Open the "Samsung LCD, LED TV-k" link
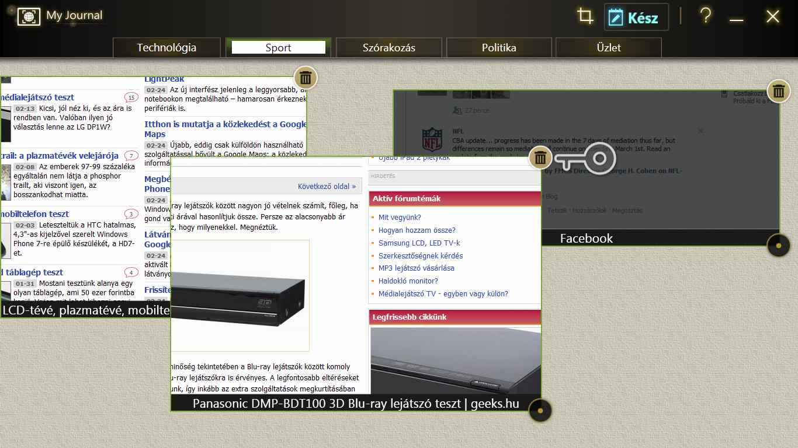Image resolution: width=798 pixels, height=448 pixels. pos(419,243)
